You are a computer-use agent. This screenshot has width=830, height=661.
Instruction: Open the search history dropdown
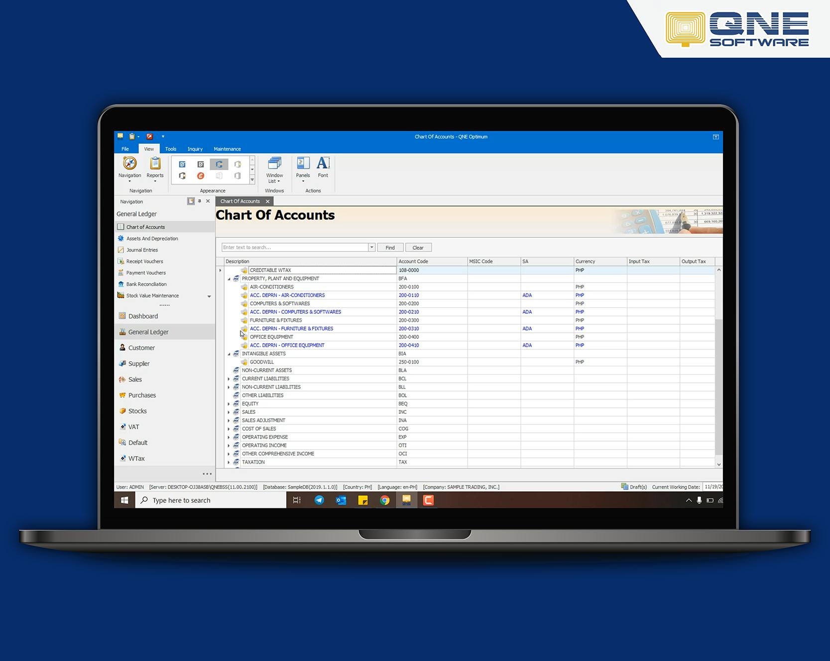[371, 247]
